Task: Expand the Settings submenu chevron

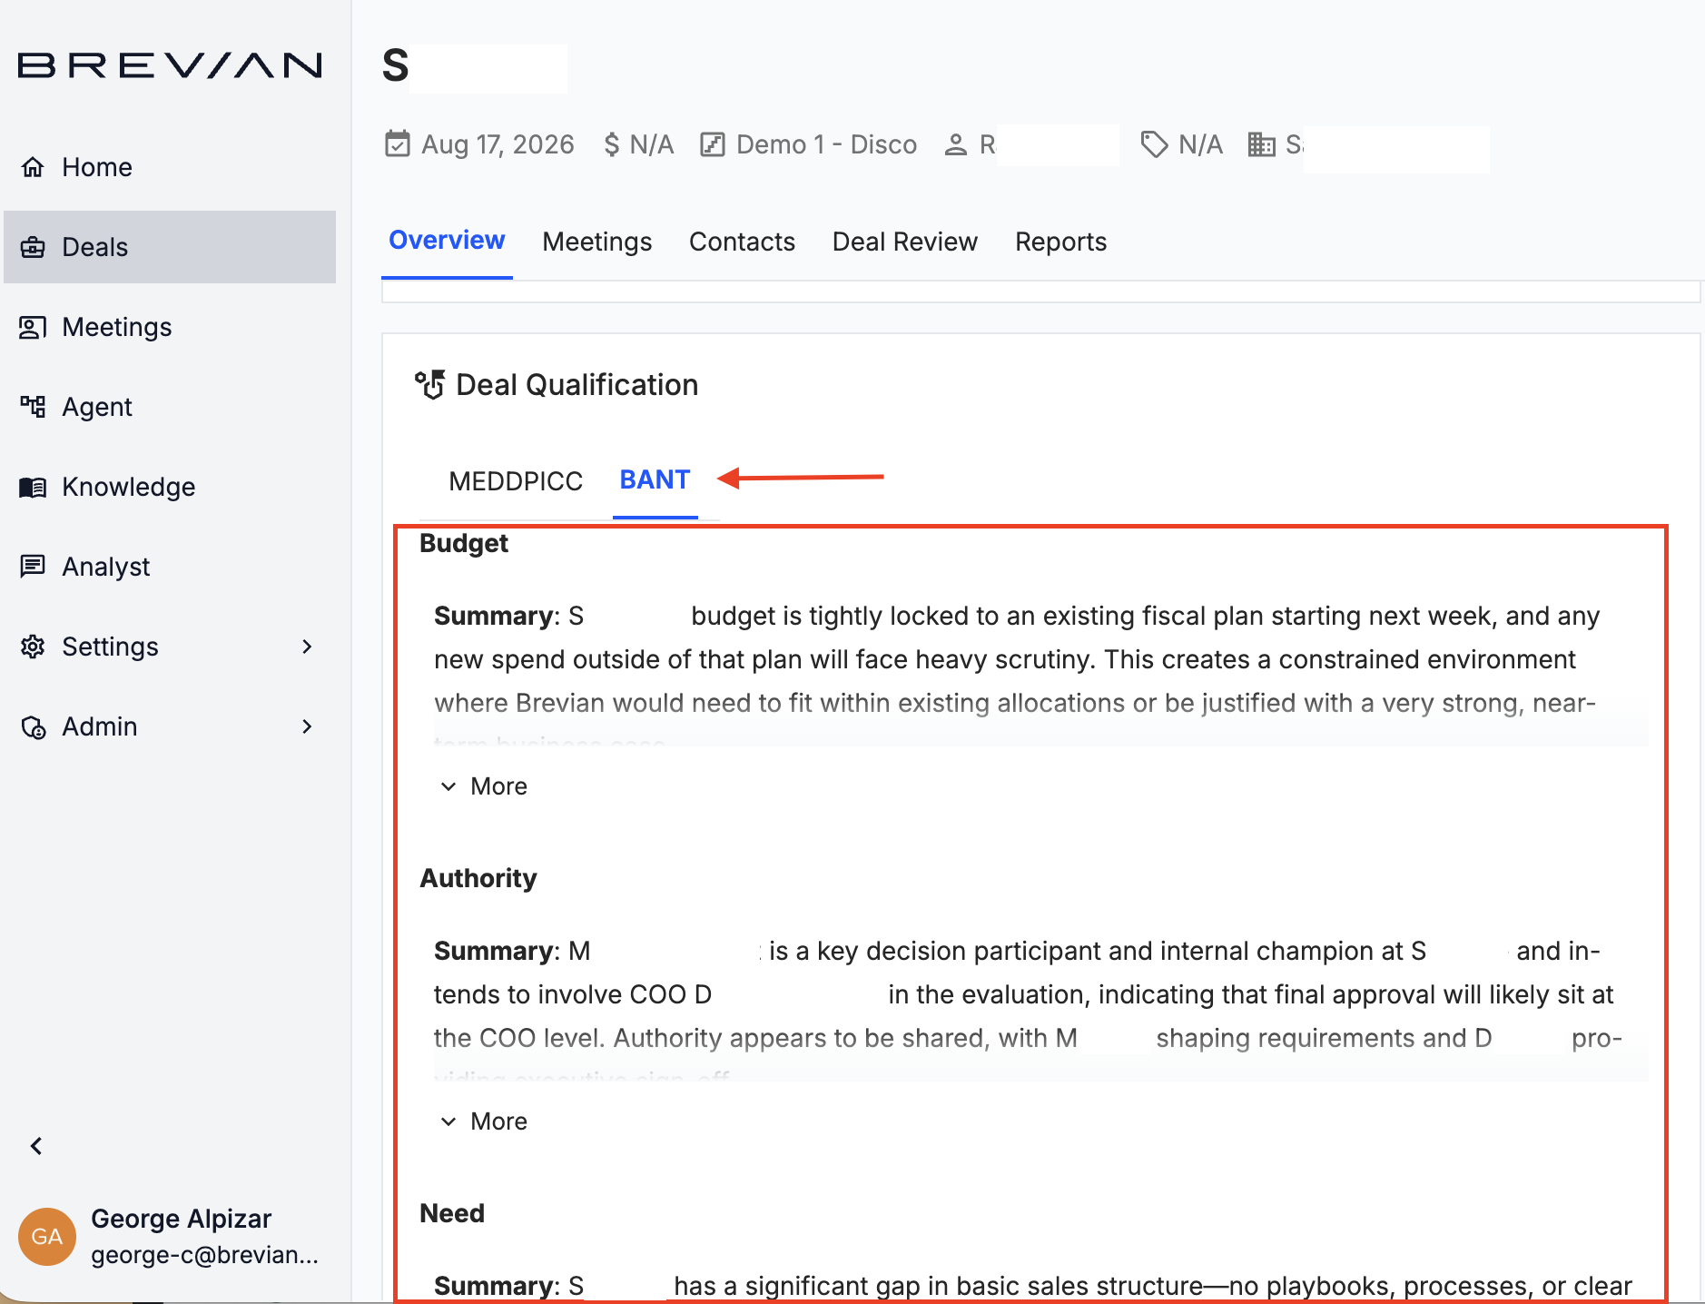Action: click(306, 646)
